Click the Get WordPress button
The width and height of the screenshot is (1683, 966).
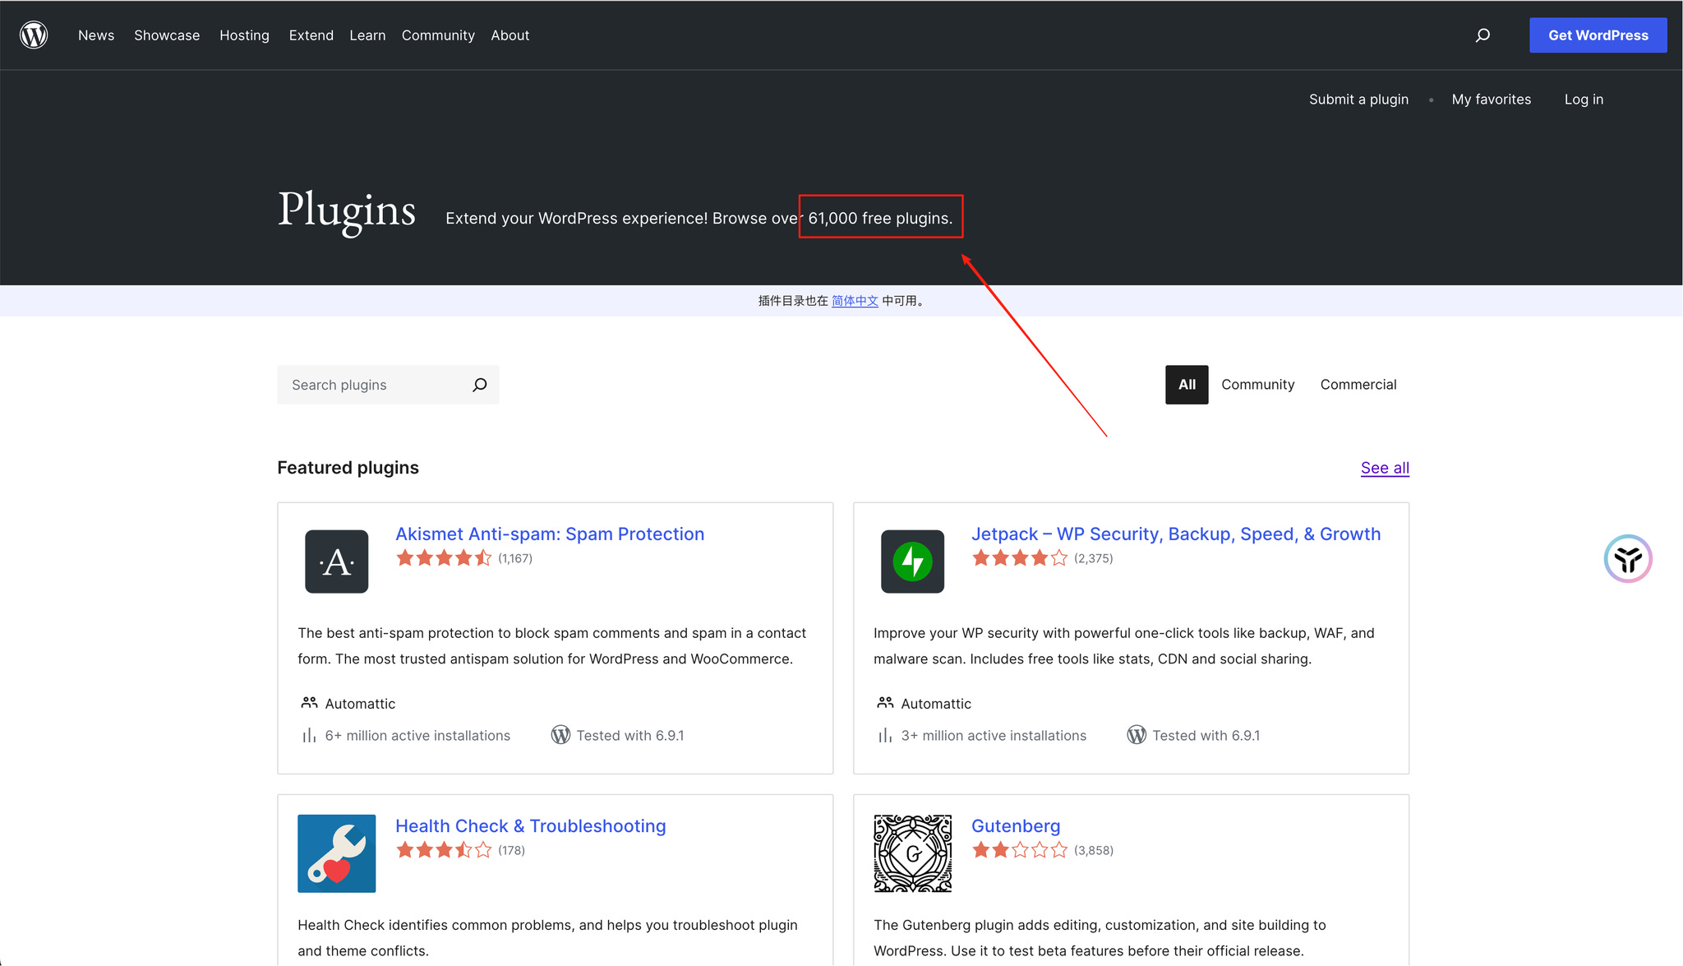(x=1598, y=35)
